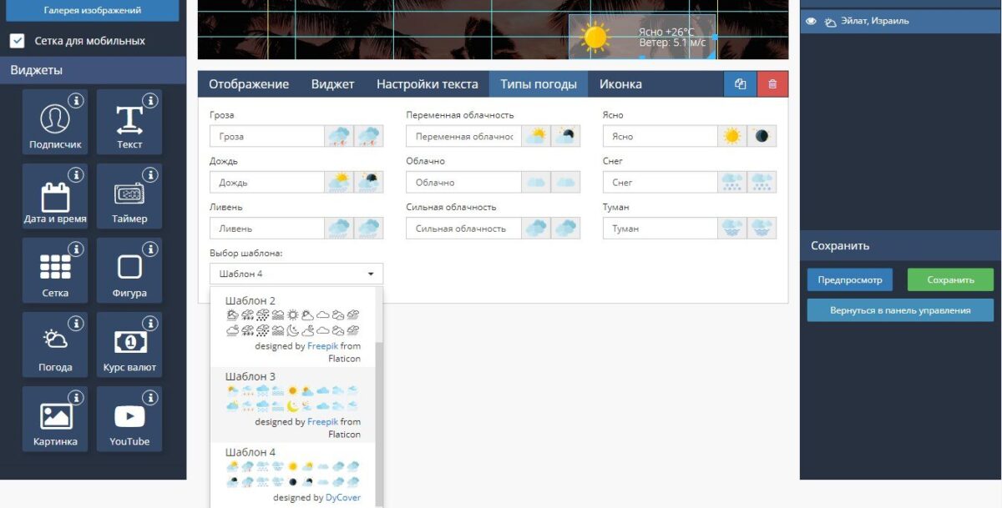Click the Гроза text input field
The width and height of the screenshot is (1002, 508).
click(x=267, y=136)
